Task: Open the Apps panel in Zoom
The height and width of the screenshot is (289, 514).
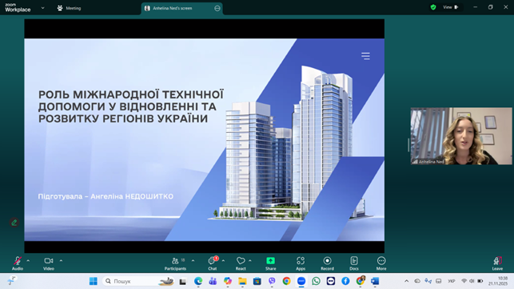Action: (x=301, y=263)
